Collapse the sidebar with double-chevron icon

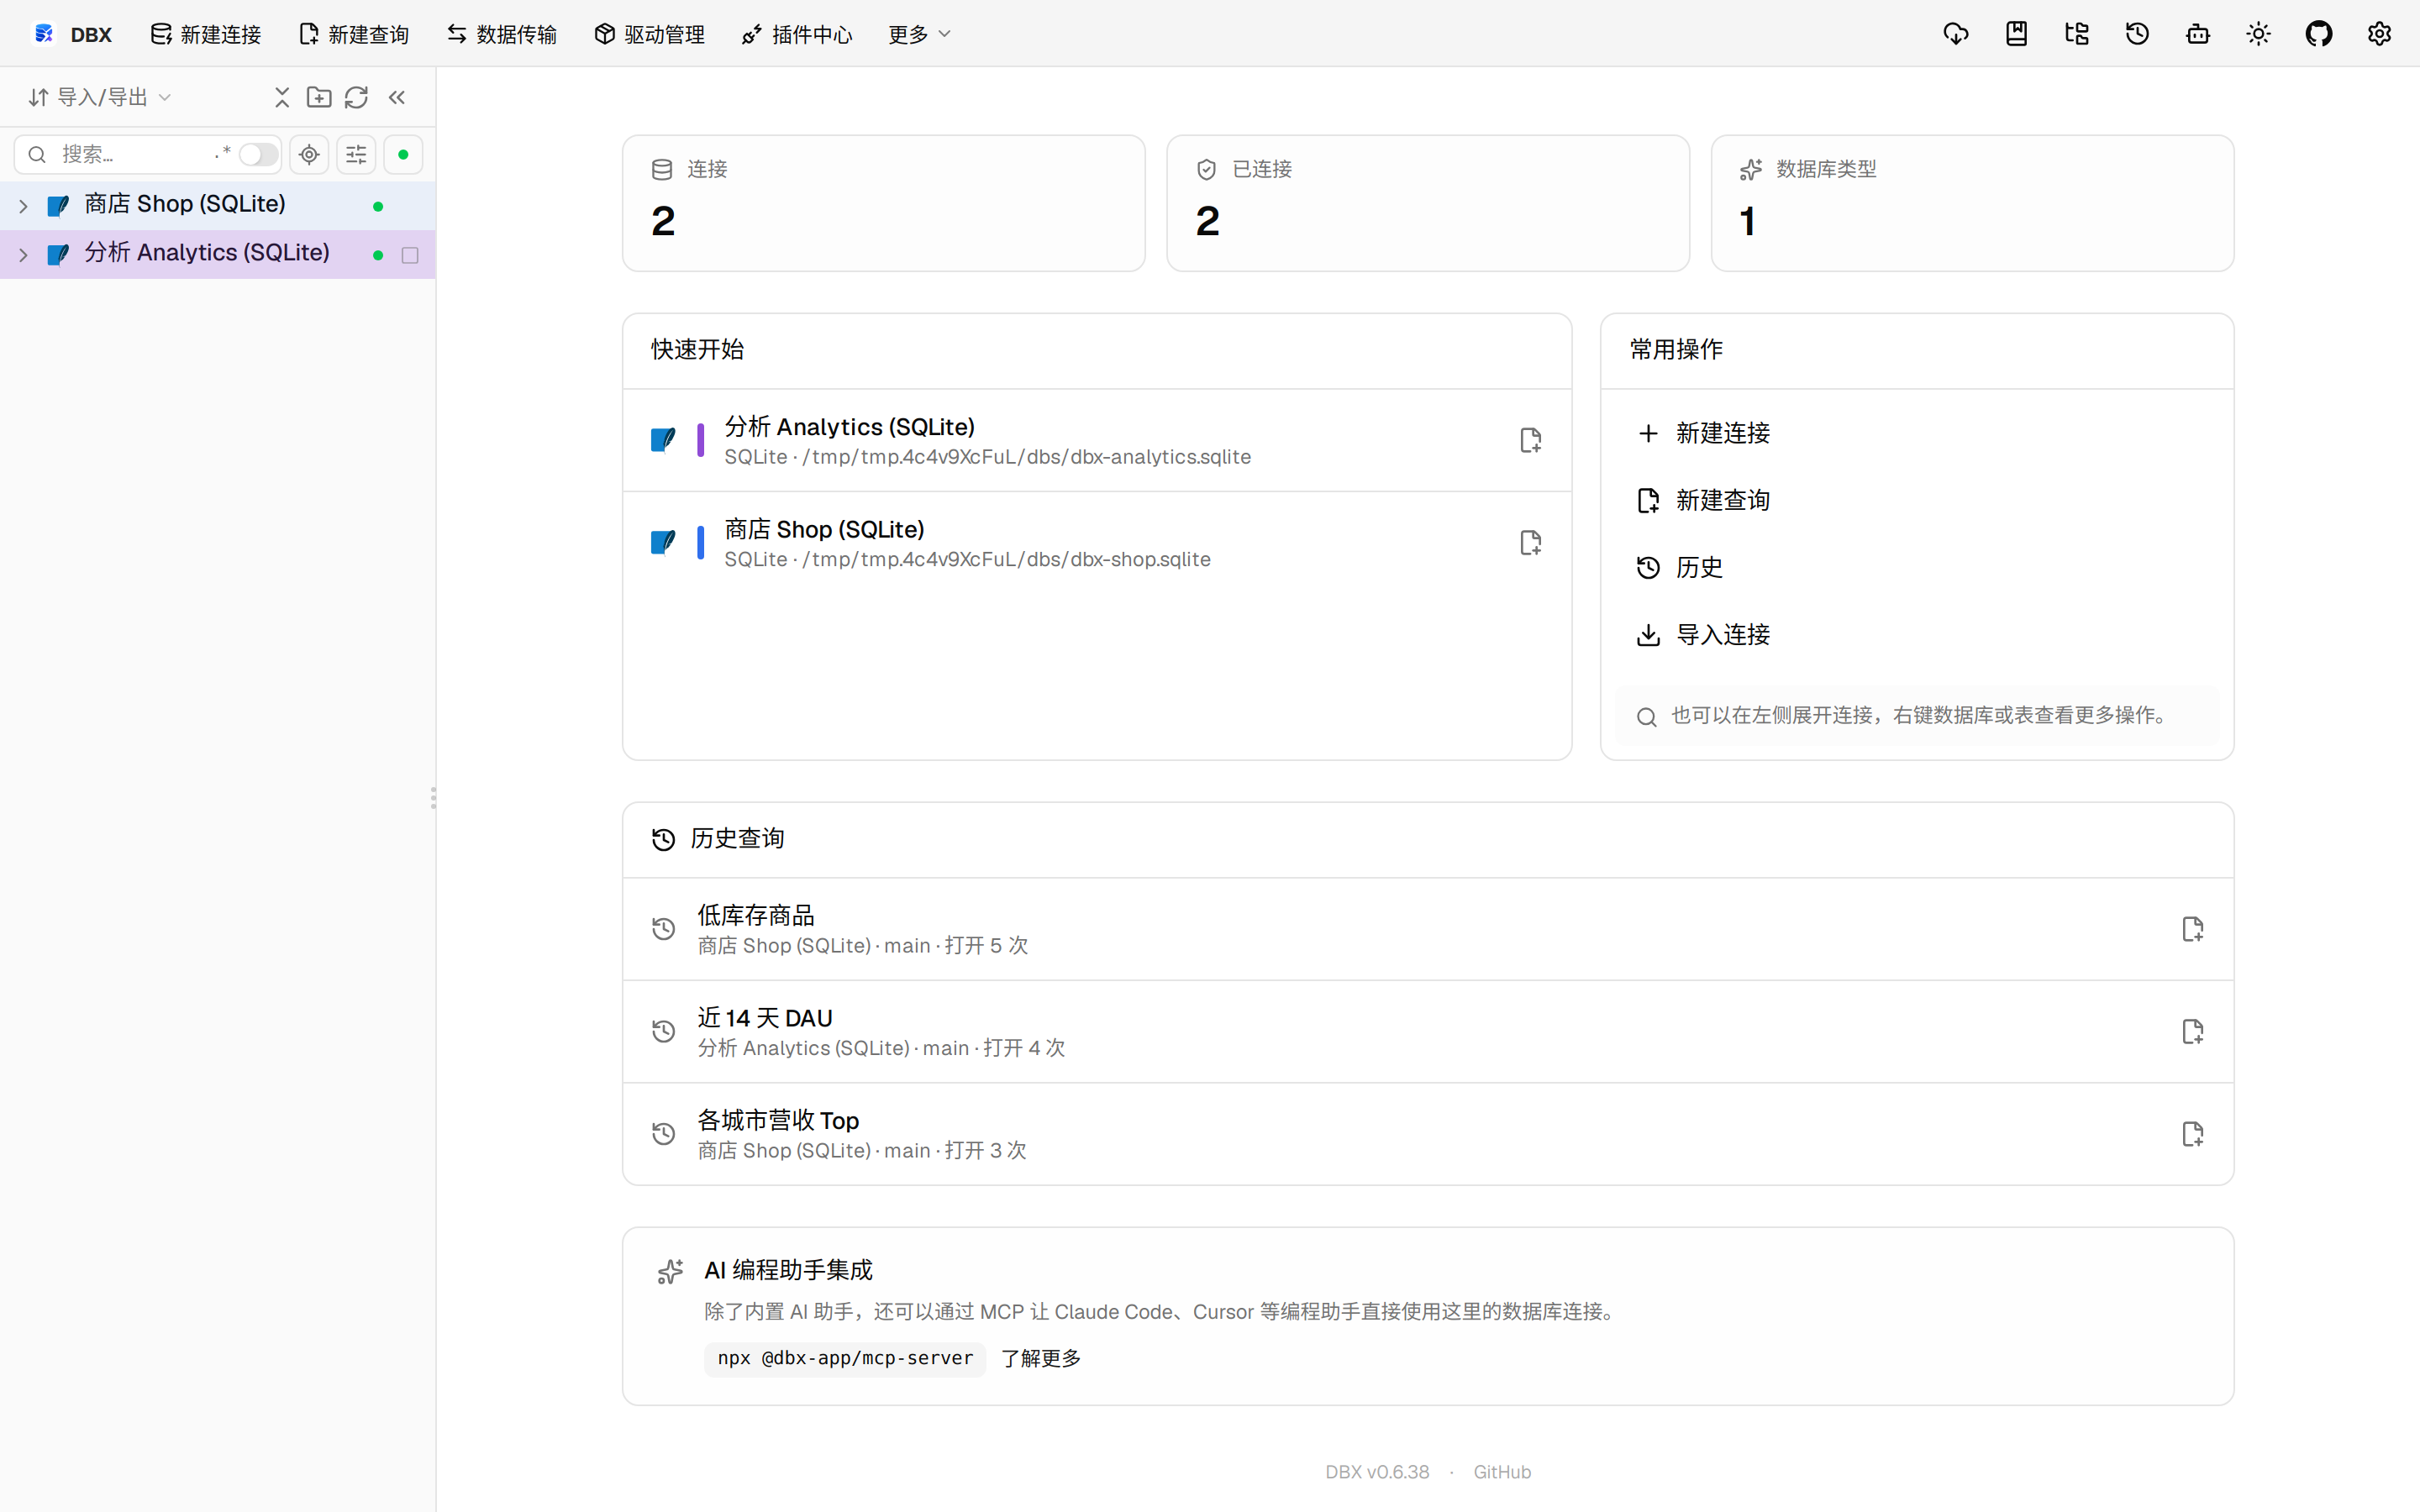pyautogui.click(x=397, y=97)
